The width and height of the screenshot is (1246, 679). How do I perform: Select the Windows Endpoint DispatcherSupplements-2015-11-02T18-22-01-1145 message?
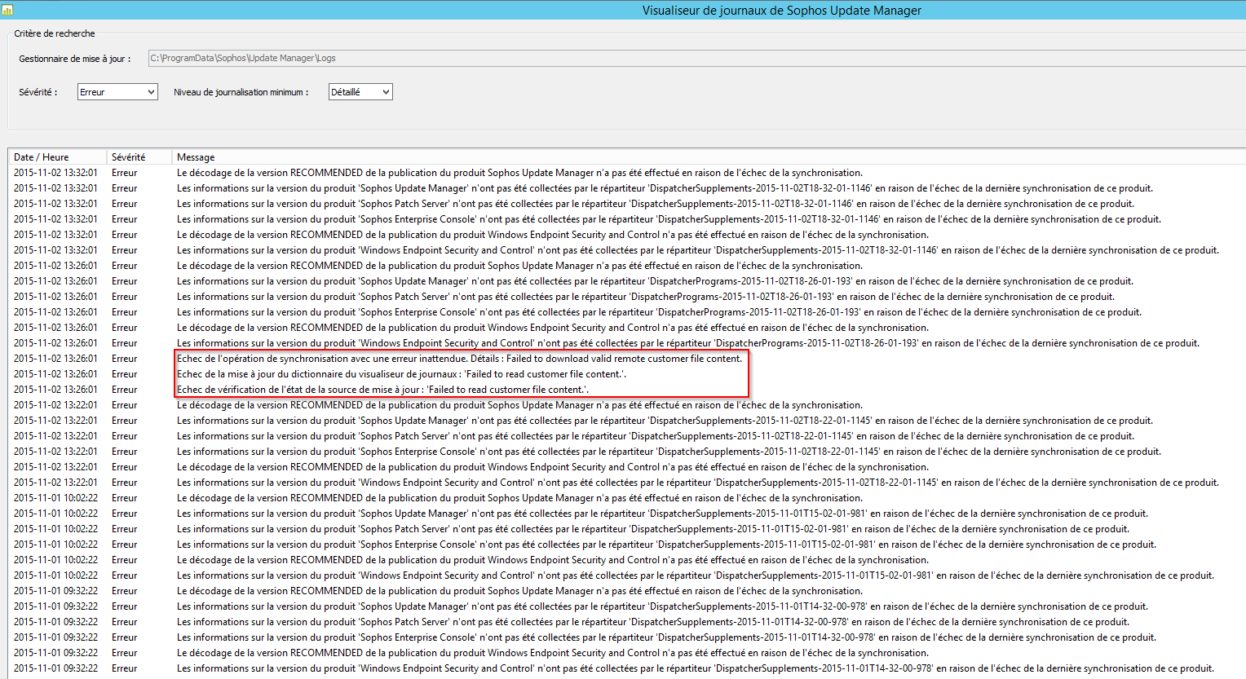(x=697, y=483)
